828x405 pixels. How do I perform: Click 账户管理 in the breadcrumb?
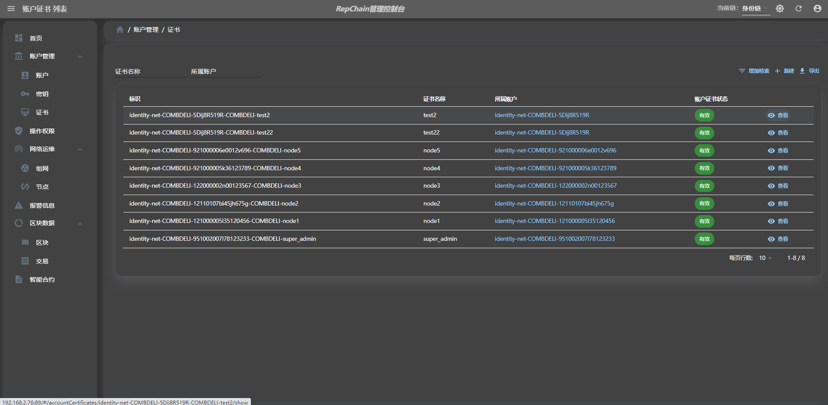click(146, 30)
